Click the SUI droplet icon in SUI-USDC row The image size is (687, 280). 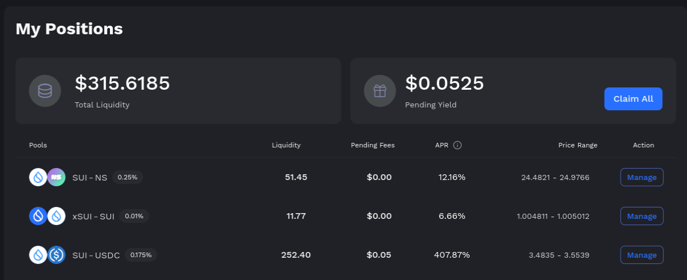pos(38,255)
